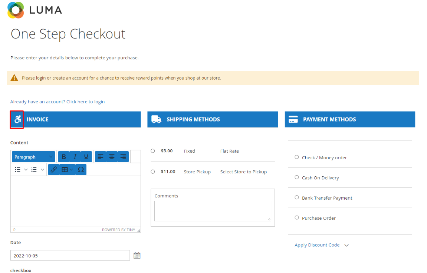Pick the Bank Transfer Payment option
The width and height of the screenshot is (427, 273).
(297, 197)
